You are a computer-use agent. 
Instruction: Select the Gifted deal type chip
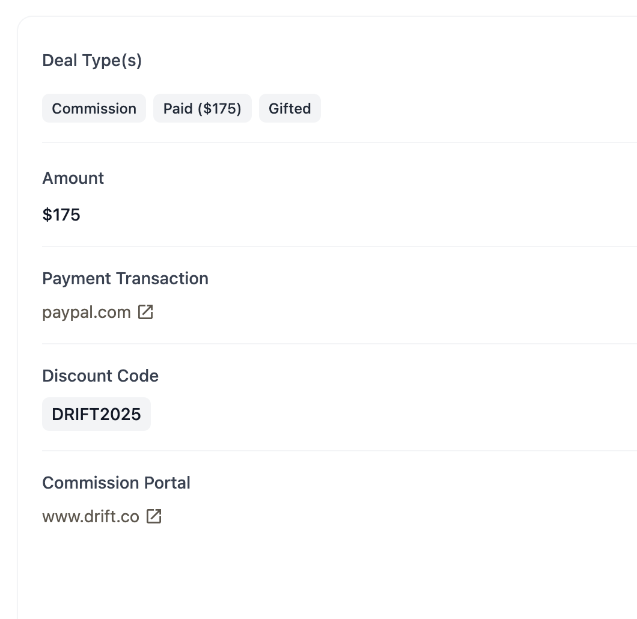click(x=290, y=108)
